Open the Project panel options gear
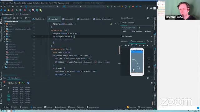The width and height of the screenshot is (200, 112). 26,18
